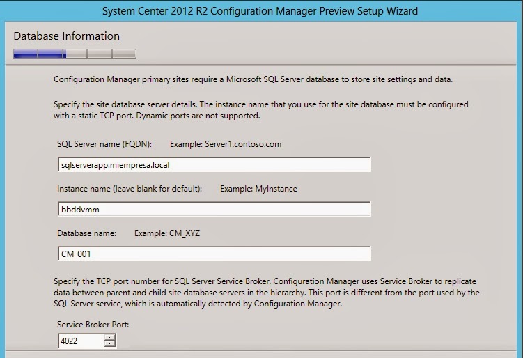This screenshot has width=523, height=358.
Task: Click the Database Information page heading
Action: (67, 36)
